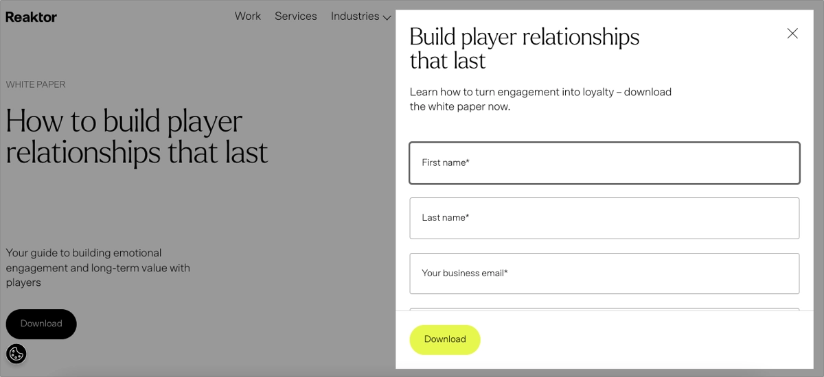
Task: Click the WHITE PAPER label
Action: point(36,84)
